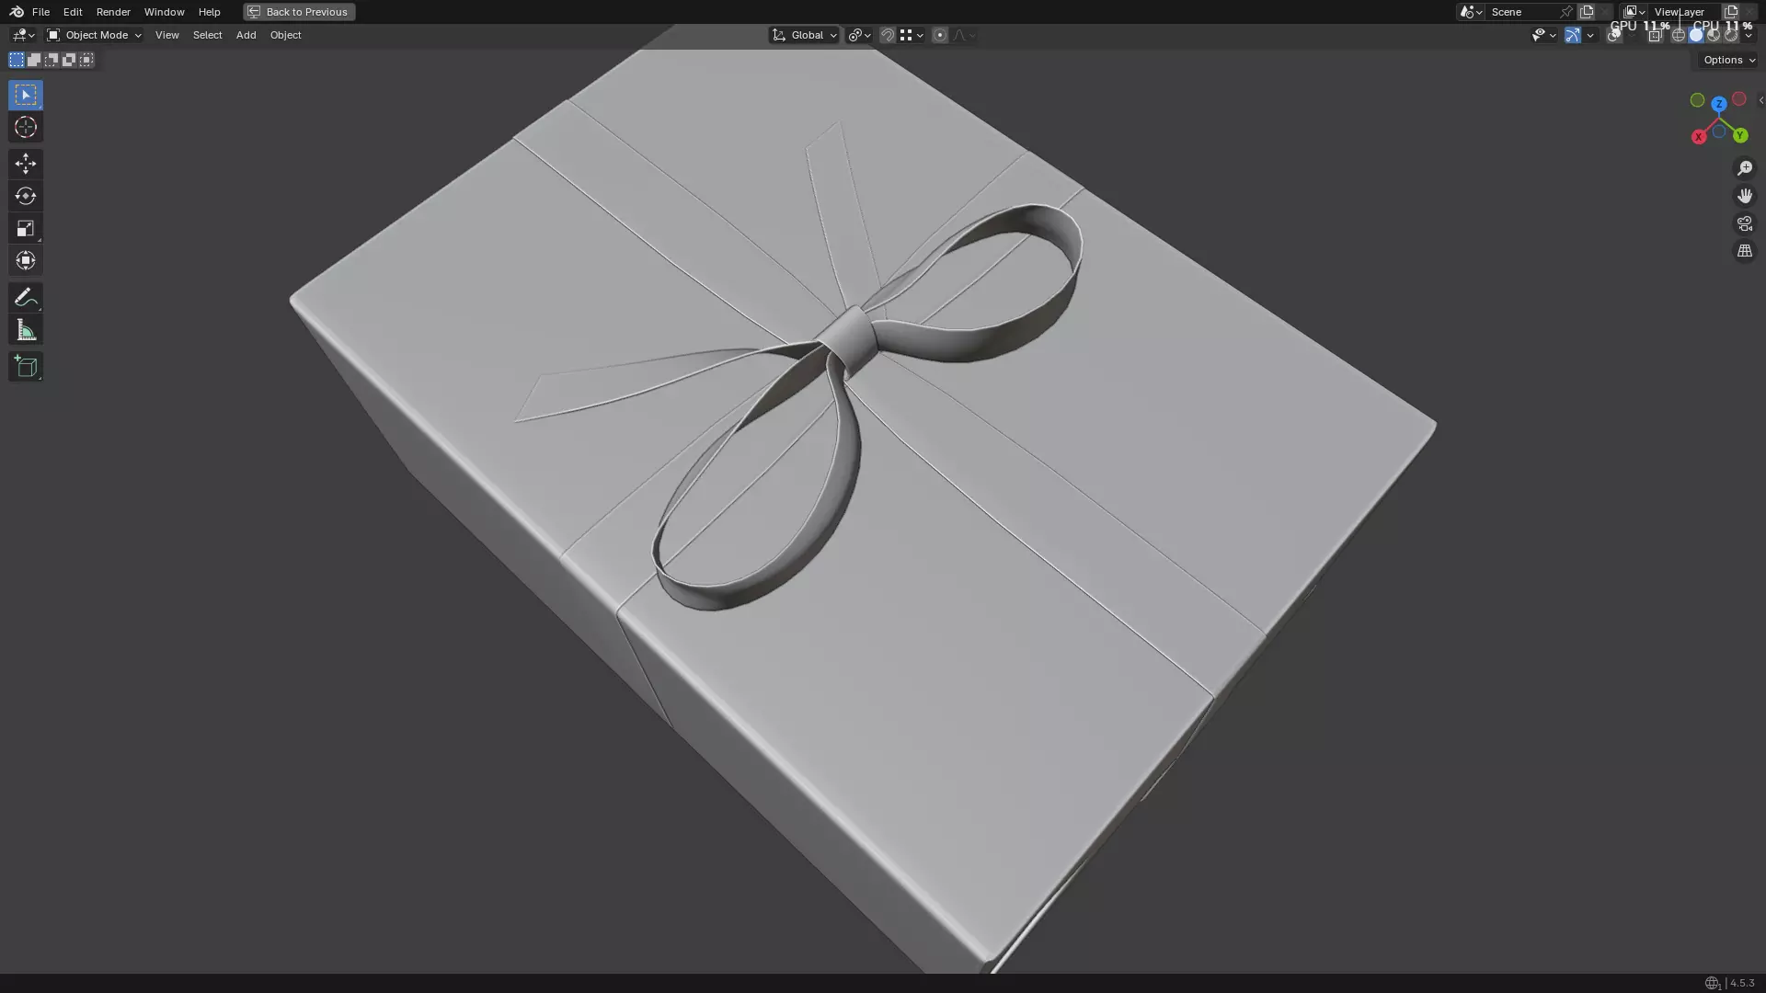This screenshot has width=1766, height=993.
Task: Select the 3D Cursor tool
Action: pyautogui.click(x=26, y=127)
